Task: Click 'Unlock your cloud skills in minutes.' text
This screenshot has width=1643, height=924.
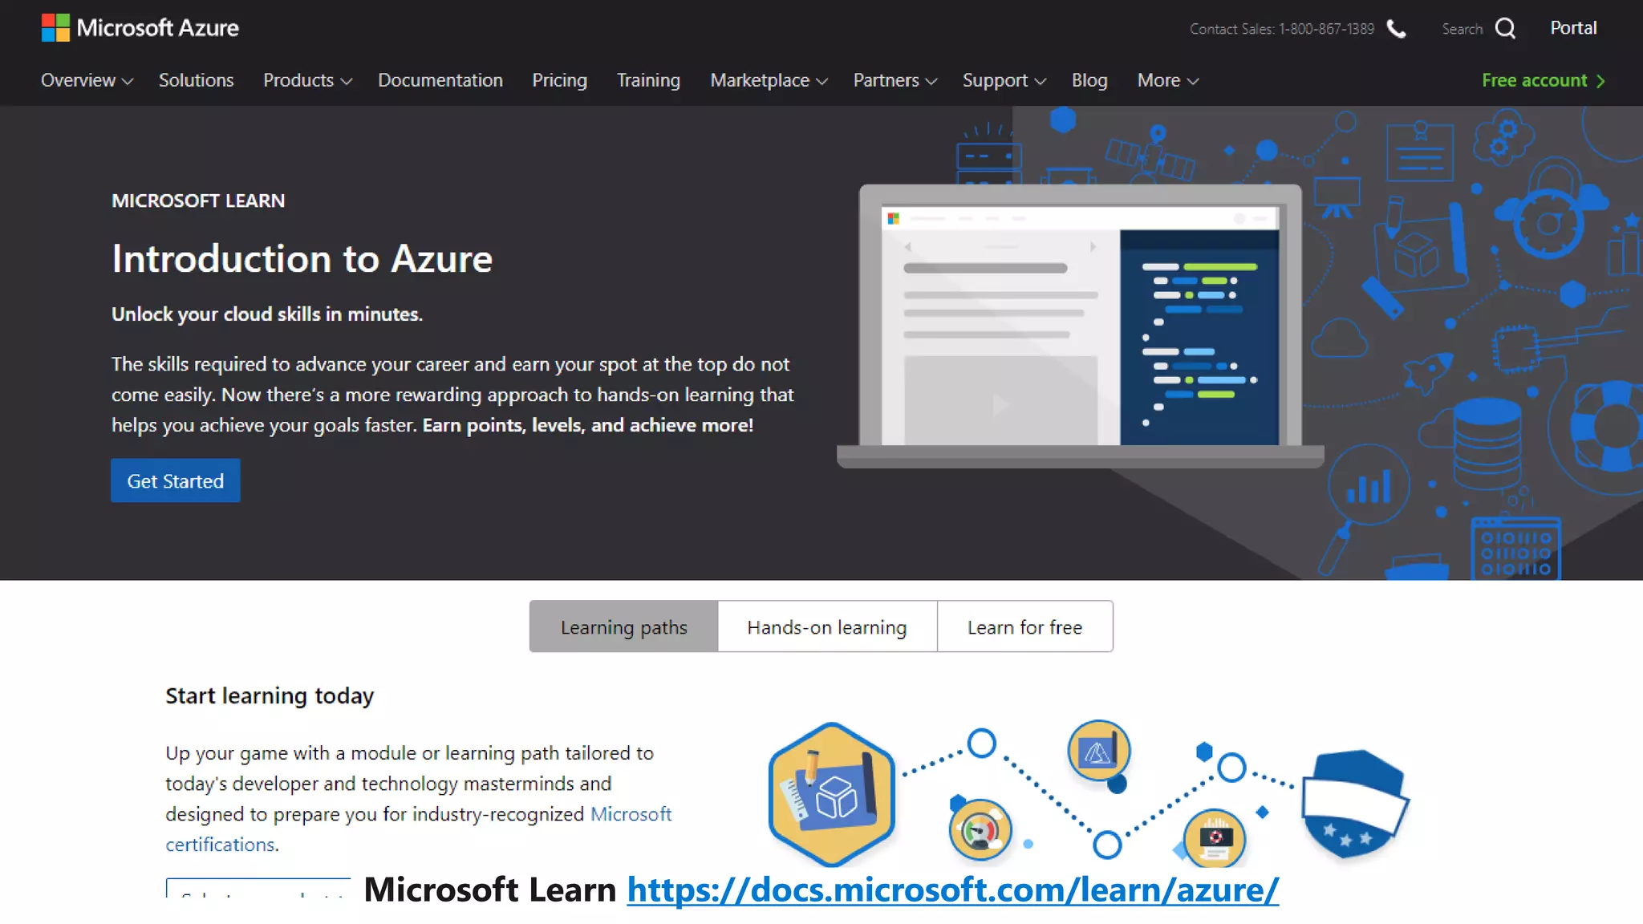Action: click(267, 314)
